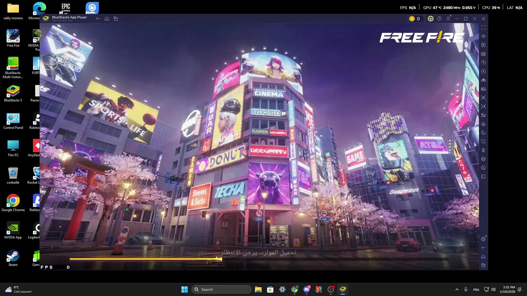Viewport: 527px width, 296px height.
Task: Click the Free Fire loading progress bar
Action: click(x=259, y=259)
